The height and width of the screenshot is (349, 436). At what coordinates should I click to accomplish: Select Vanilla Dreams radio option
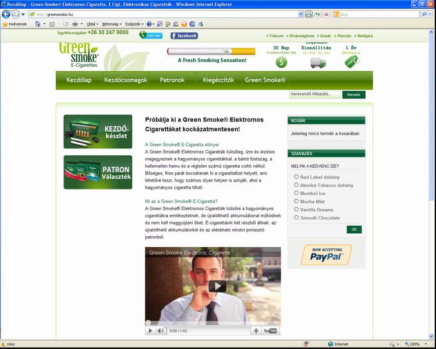296,209
